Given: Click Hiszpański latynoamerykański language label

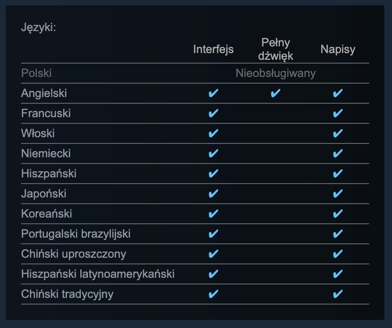Looking at the screenshot, I should tap(98, 274).
